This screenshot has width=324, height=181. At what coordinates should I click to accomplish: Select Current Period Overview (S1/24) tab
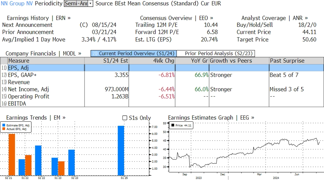click(134, 54)
